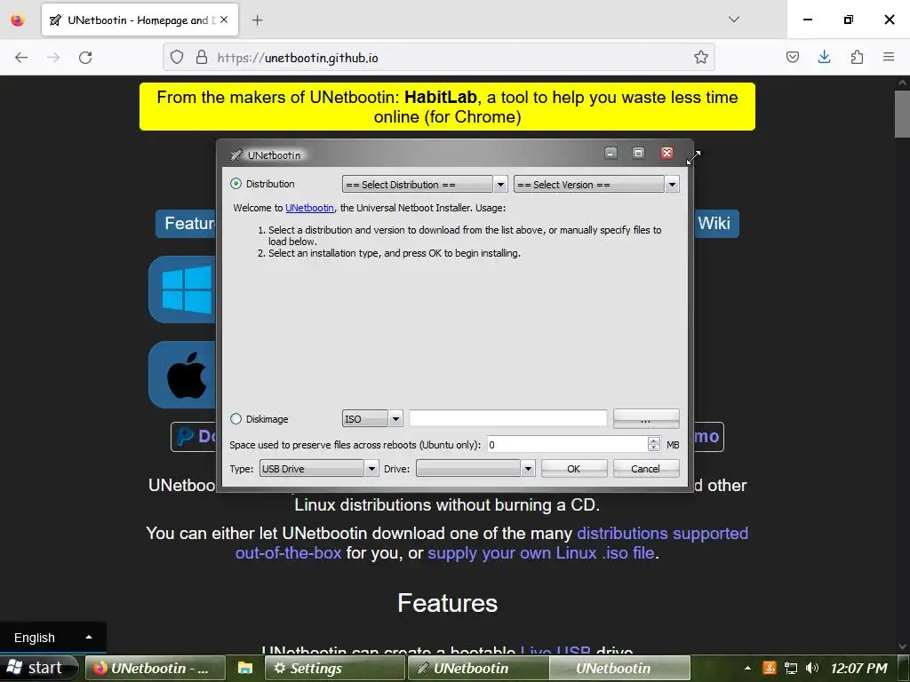Open the HabitLab link in yellow banner
Image resolution: width=910 pixels, height=682 pixels.
[441, 97]
